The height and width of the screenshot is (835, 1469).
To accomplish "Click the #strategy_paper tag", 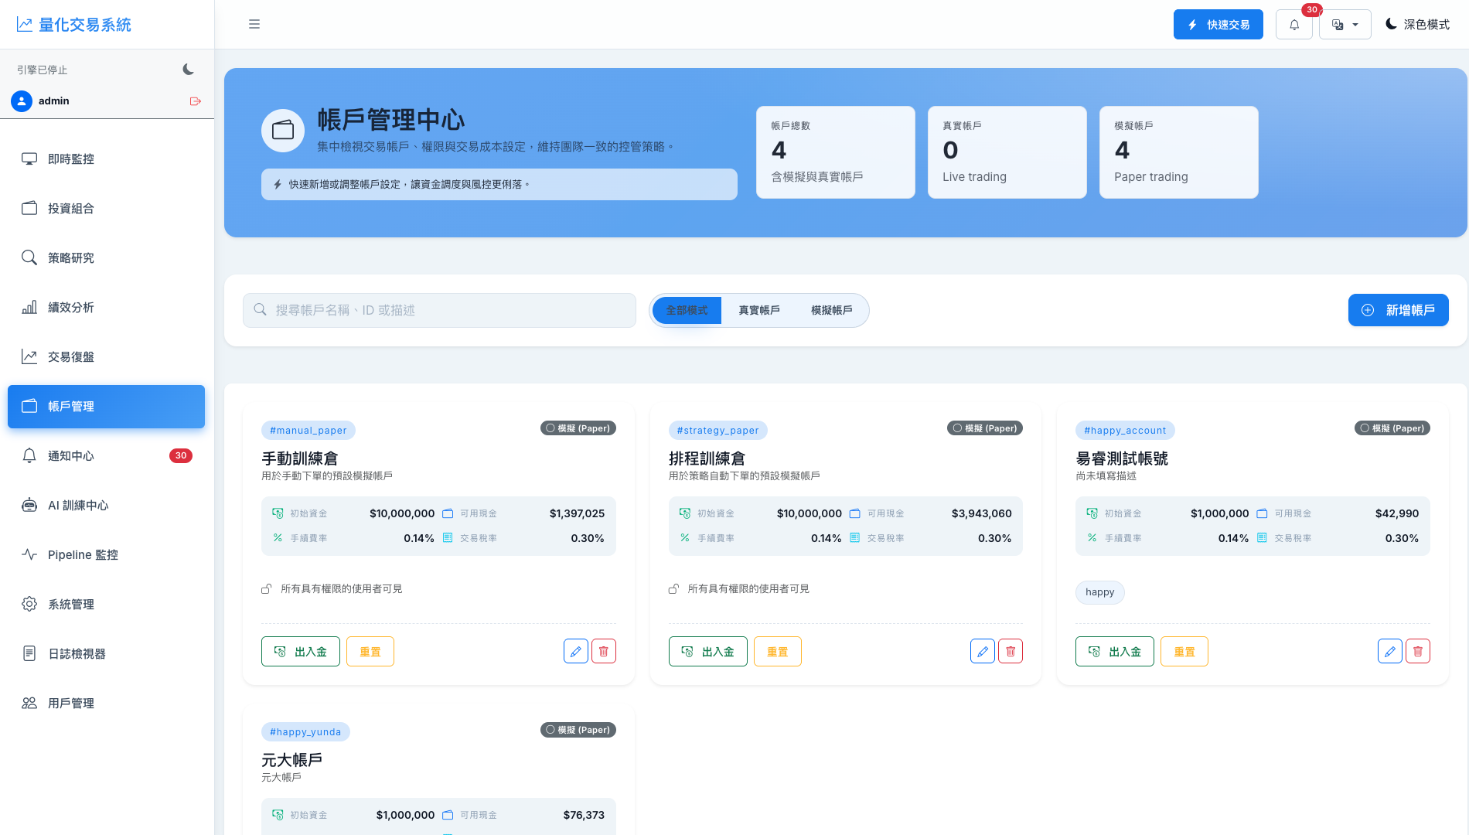I will 718,431.
